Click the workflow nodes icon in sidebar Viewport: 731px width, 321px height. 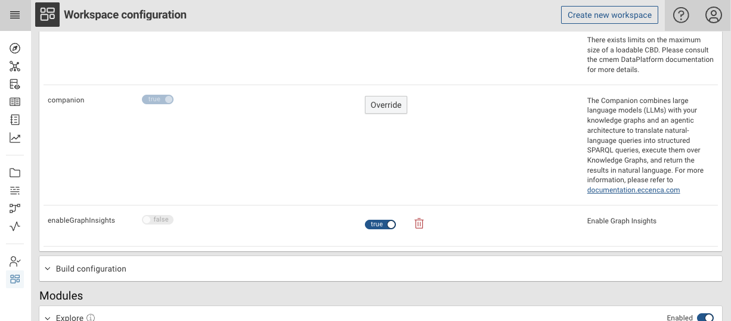[15, 208]
